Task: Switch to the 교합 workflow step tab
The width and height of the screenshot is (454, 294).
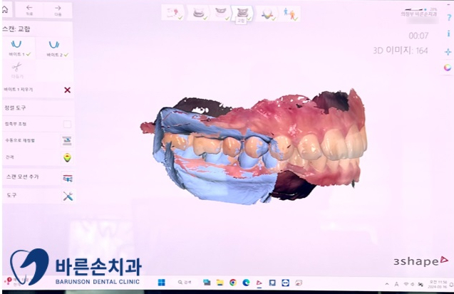Action: [242, 14]
